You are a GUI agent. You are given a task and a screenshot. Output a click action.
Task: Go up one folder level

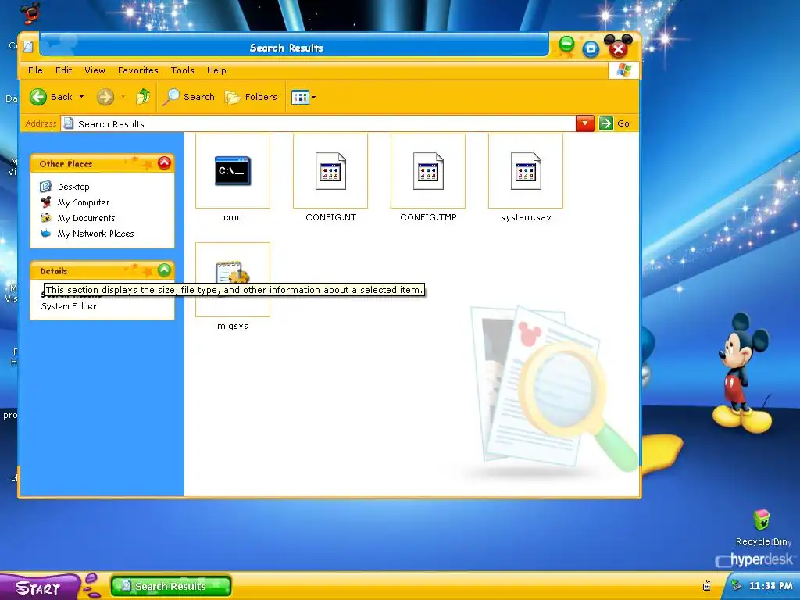(143, 96)
